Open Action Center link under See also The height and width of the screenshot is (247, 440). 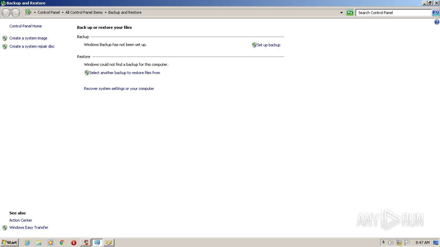pos(21,220)
